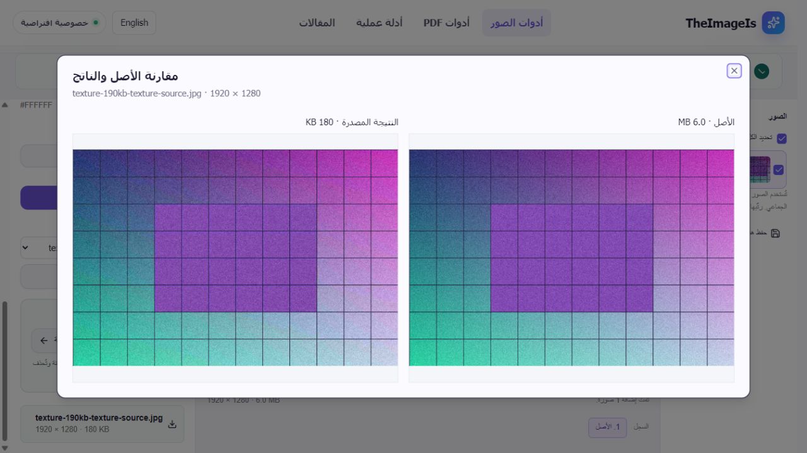The image size is (807, 453).
Task: Click the خصوصية افتراضية privacy badge
Action: [59, 23]
